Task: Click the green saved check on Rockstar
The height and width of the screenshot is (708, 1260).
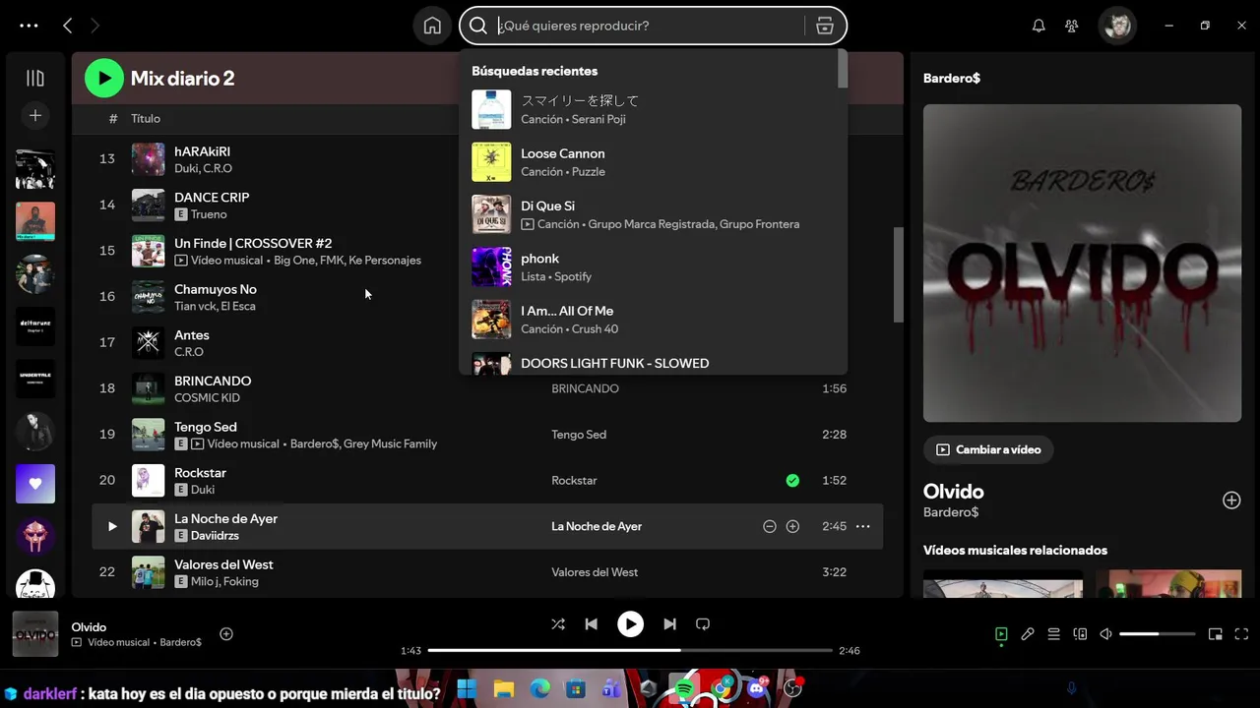Action: [792, 480]
